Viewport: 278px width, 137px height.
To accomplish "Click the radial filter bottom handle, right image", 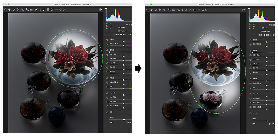I will (217, 113).
